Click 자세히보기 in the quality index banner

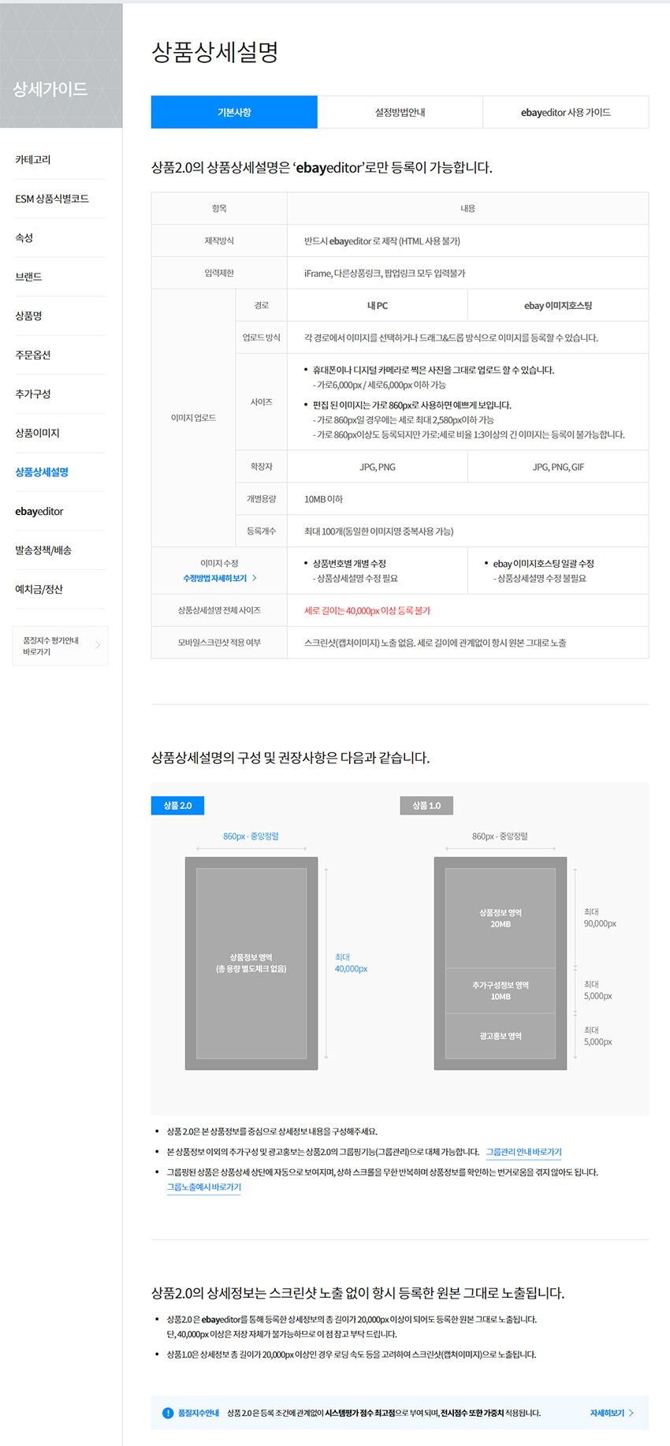pos(607,1413)
